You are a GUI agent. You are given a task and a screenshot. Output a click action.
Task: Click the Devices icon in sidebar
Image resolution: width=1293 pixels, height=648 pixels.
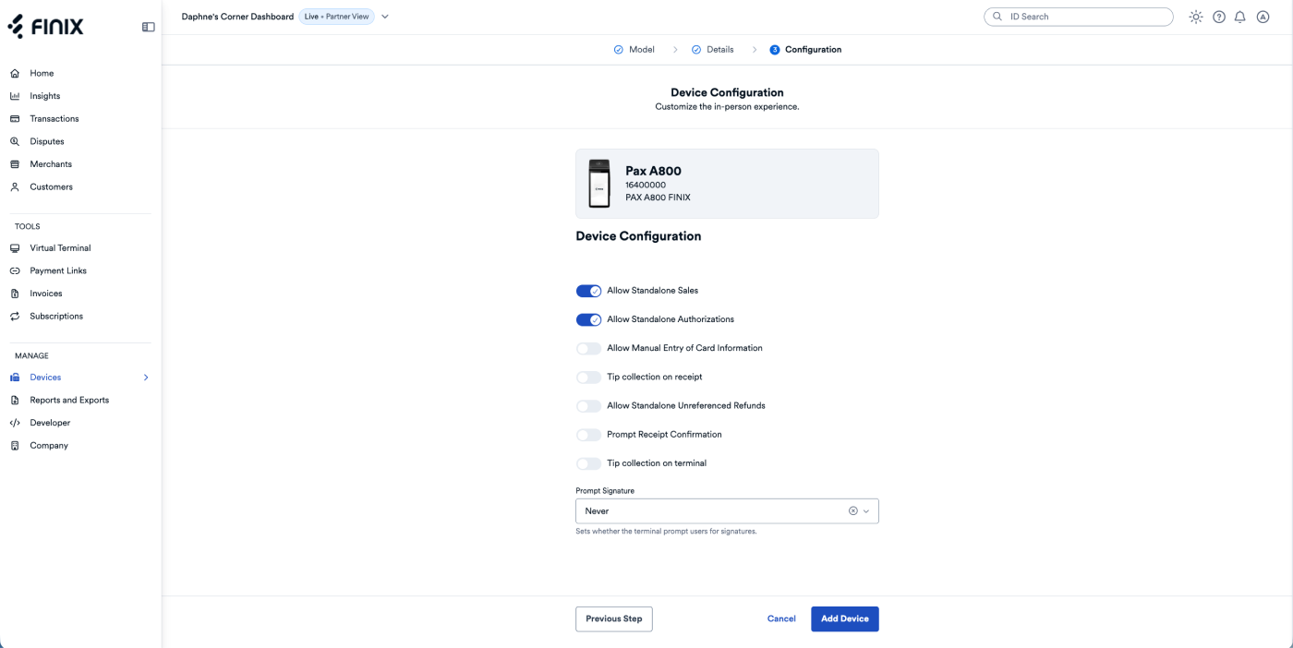point(15,378)
